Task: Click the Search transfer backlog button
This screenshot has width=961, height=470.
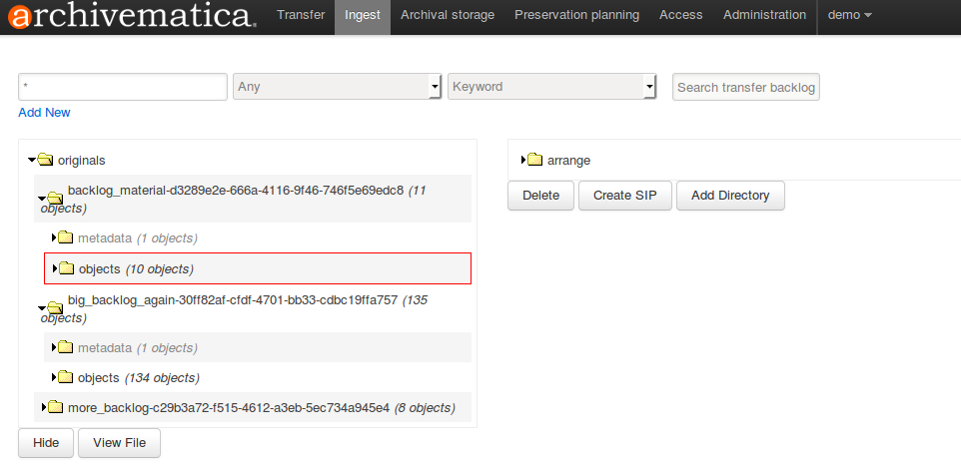Action: (x=746, y=87)
